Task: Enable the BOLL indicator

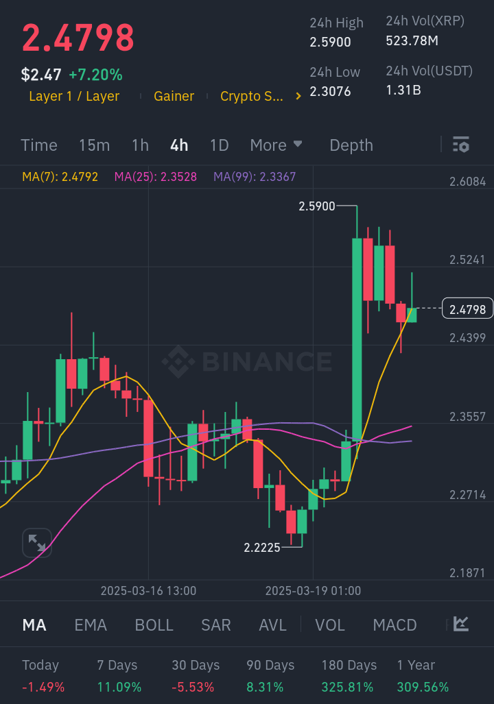Action: point(154,625)
